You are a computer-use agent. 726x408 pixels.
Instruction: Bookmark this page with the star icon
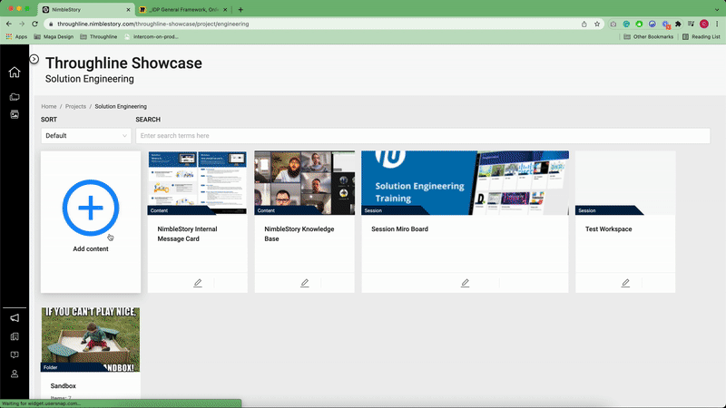596,24
